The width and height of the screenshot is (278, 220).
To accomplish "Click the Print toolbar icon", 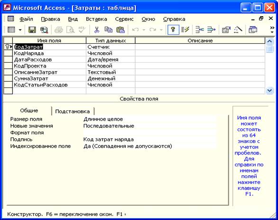I will coord(59,30).
